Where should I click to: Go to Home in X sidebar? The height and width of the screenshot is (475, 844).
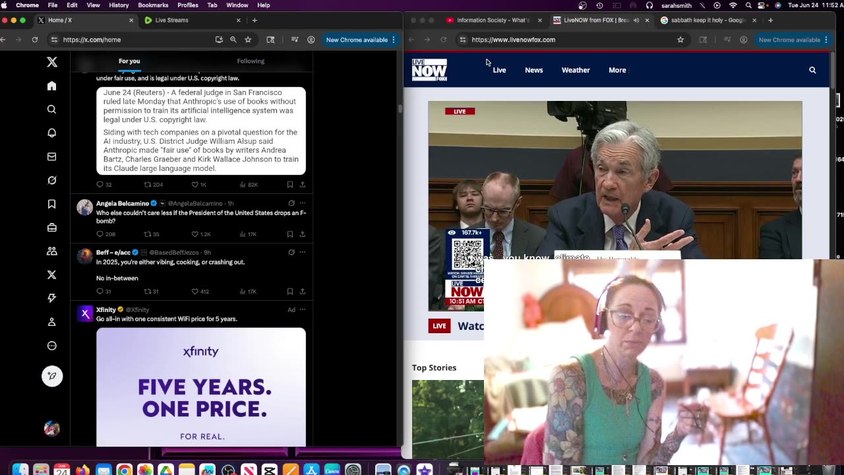pos(52,86)
